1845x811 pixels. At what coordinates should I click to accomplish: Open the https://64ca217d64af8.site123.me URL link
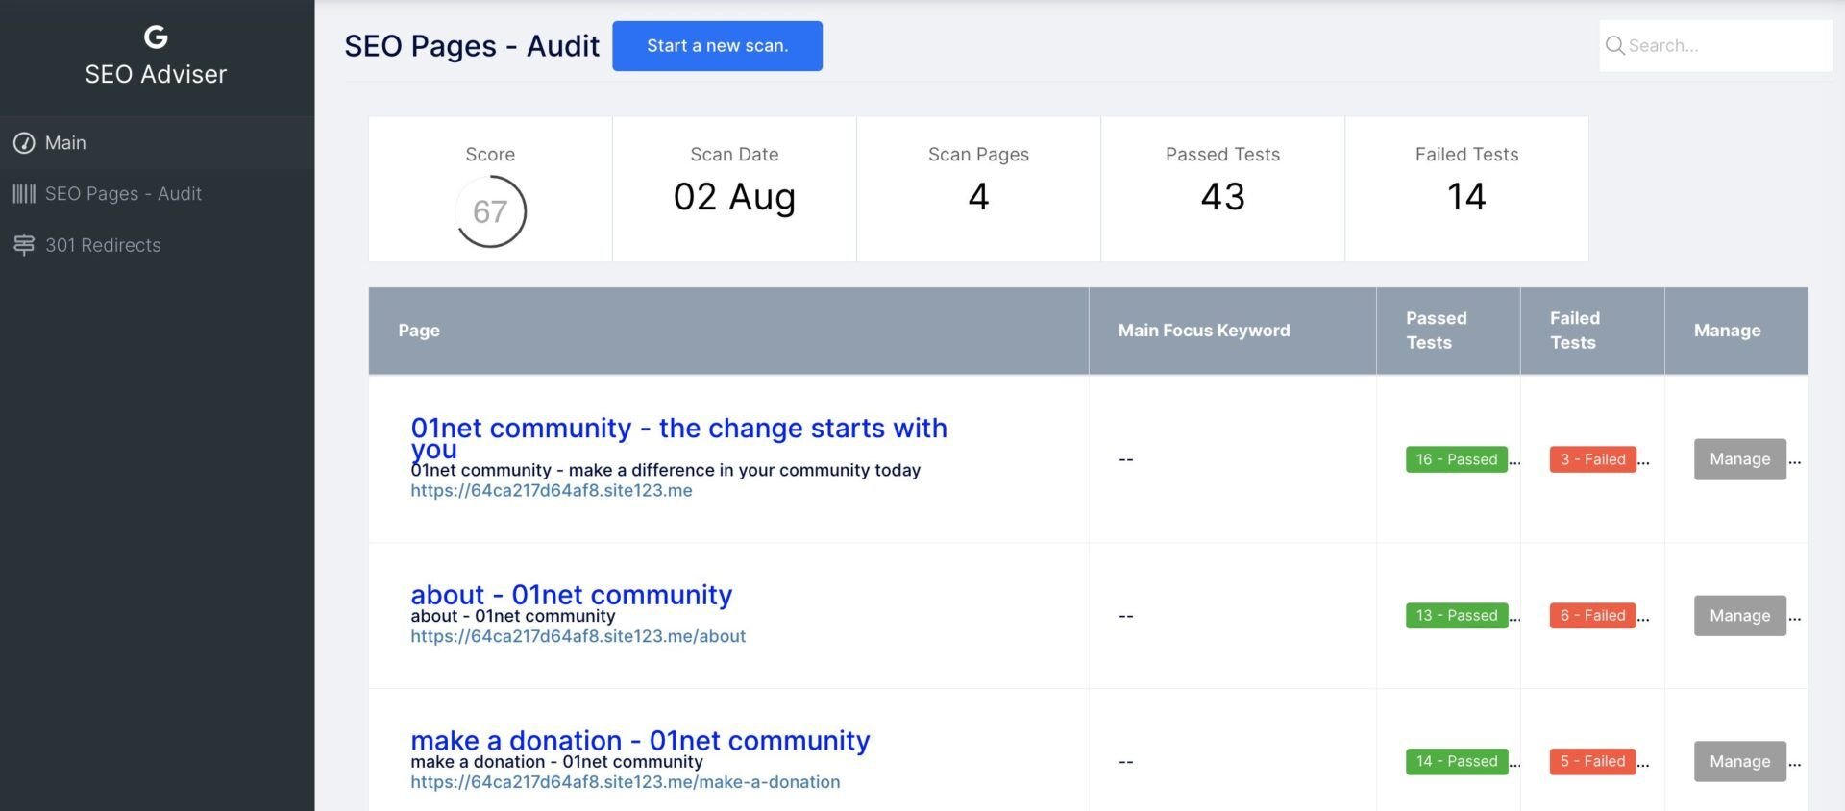552,490
